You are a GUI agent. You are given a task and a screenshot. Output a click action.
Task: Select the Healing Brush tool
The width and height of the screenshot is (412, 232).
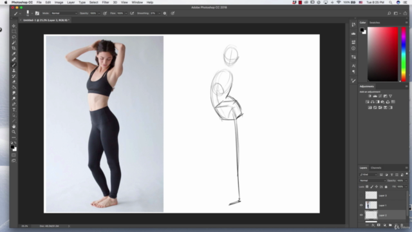(14, 59)
